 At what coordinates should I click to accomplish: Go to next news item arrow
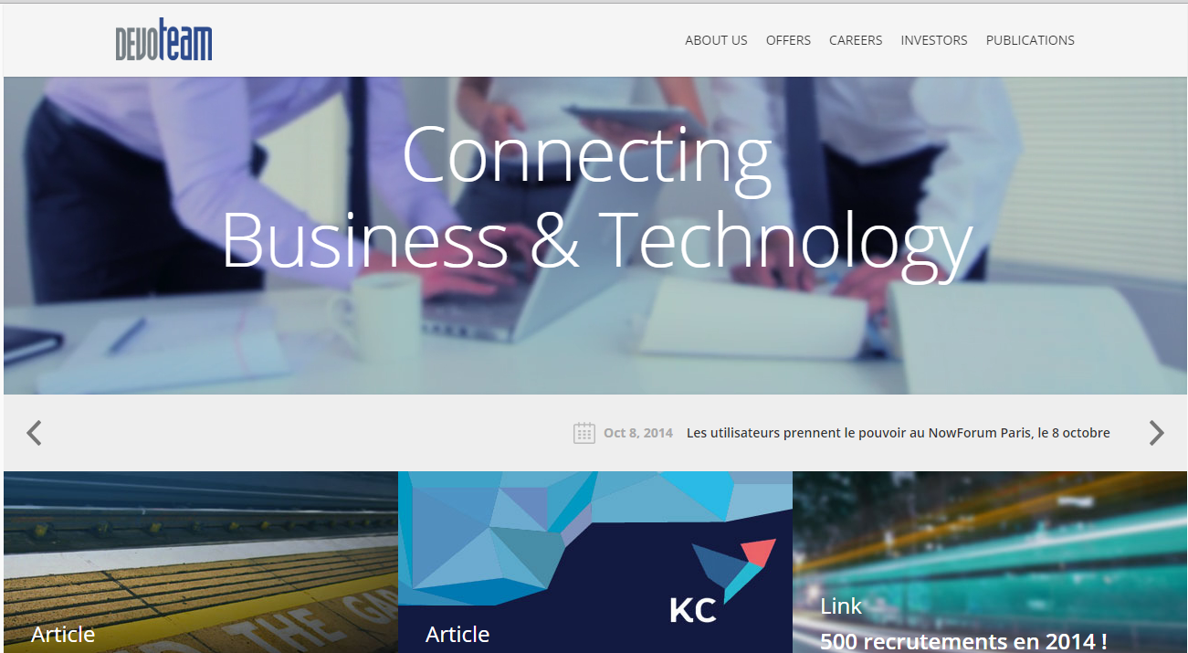(x=1156, y=433)
